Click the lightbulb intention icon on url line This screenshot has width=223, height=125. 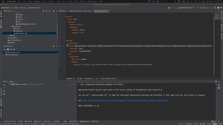point(68,45)
